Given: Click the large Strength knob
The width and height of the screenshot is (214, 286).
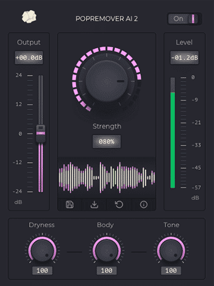Looking at the screenshot, I should point(106,81).
